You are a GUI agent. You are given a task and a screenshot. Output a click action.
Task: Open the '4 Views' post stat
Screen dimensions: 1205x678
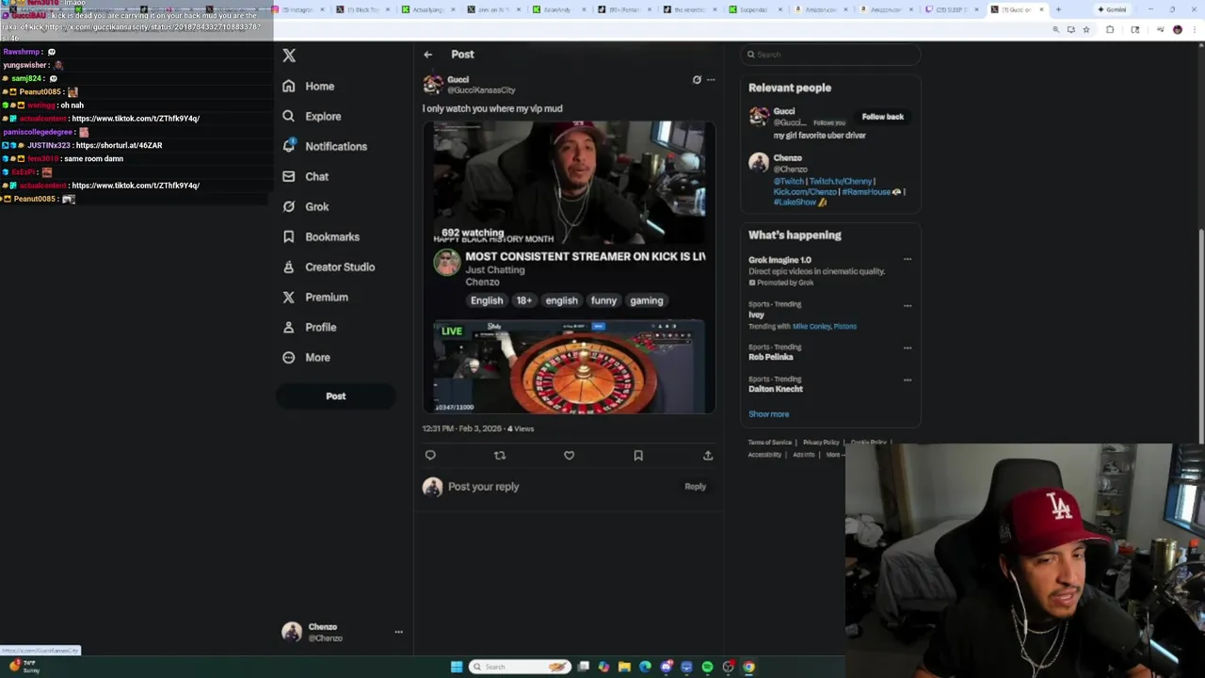coord(521,428)
